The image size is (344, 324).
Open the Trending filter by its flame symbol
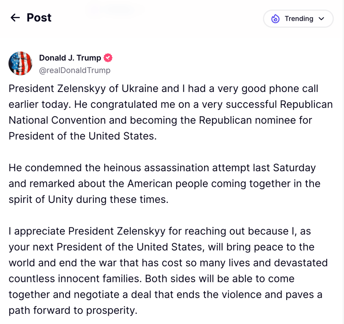click(x=276, y=19)
